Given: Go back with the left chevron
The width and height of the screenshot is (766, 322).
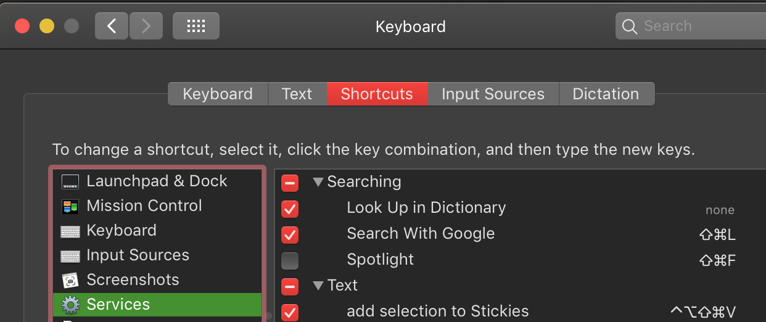Looking at the screenshot, I should 112,26.
